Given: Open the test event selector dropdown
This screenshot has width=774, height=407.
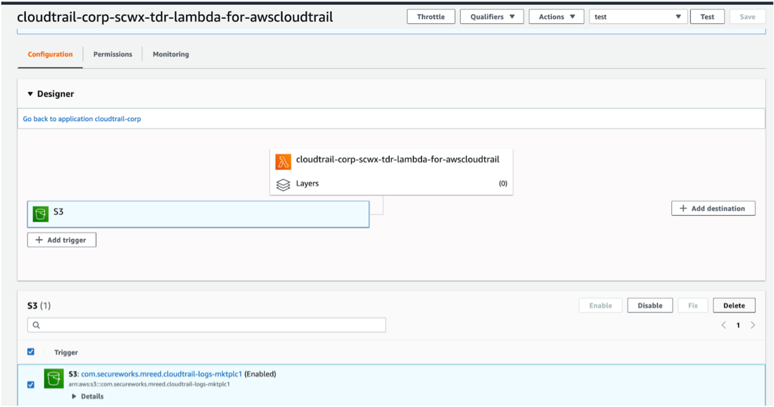Looking at the screenshot, I should pyautogui.click(x=637, y=17).
